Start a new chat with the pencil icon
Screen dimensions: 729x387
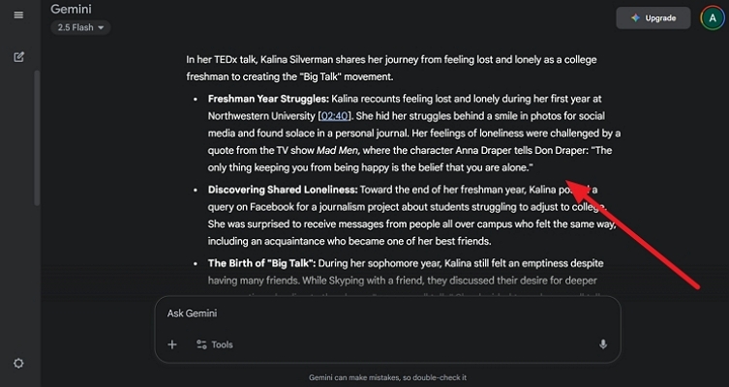[x=18, y=56]
